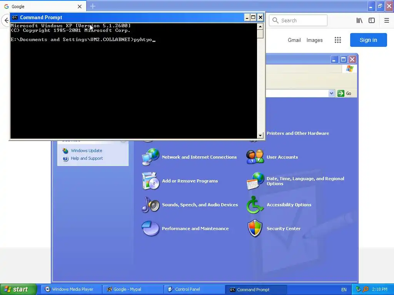The image size is (394, 295).
Task: Click Windows flag logo in Control Panel
Action: click(349, 68)
